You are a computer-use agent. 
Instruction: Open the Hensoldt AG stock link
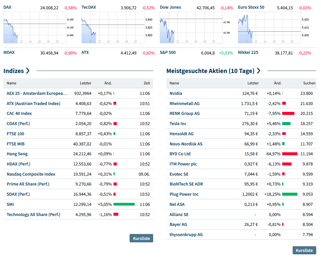(182, 134)
